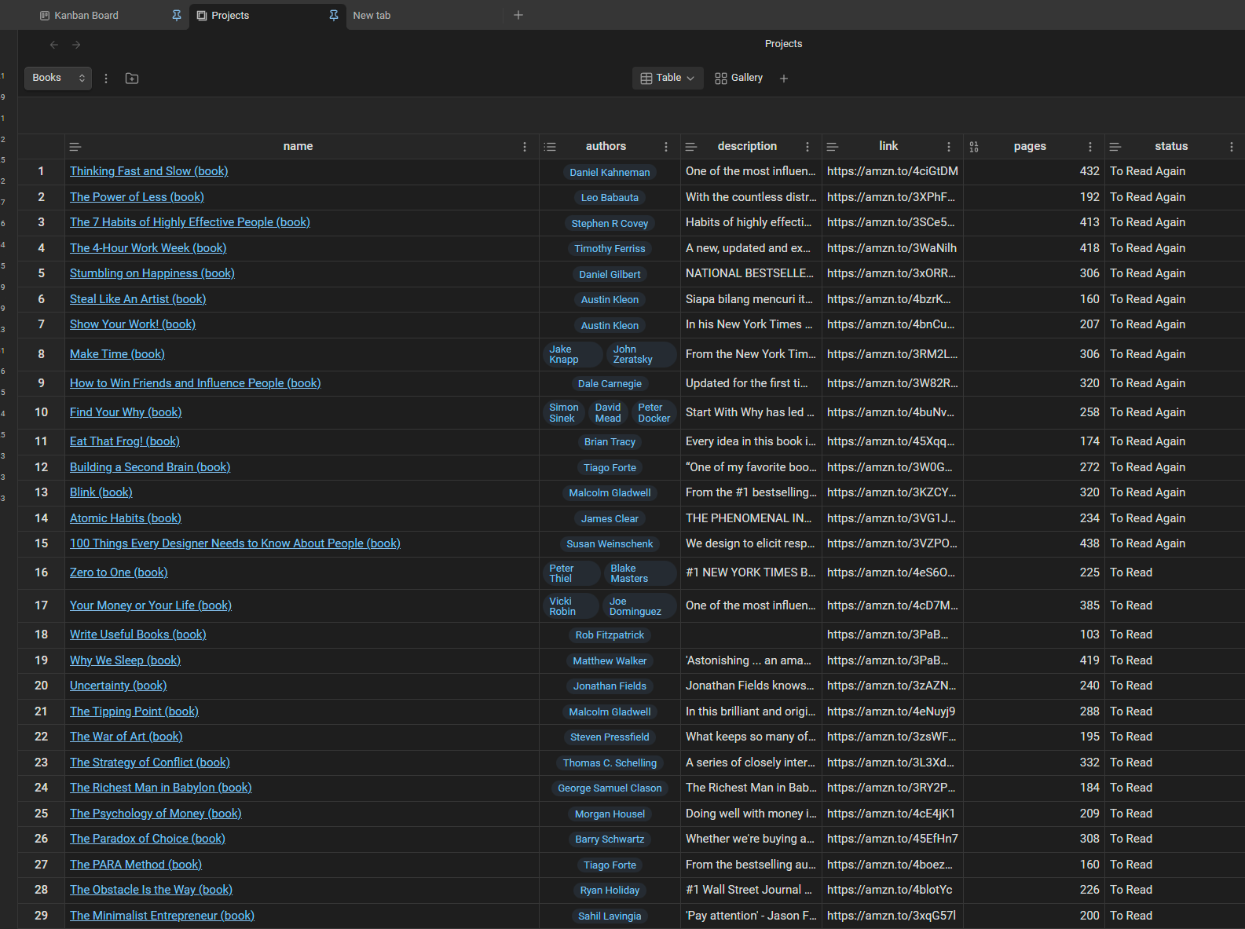Click text type icon in status column header
Image resolution: width=1245 pixels, height=929 pixels.
pyautogui.click(x=1115, y=147)
